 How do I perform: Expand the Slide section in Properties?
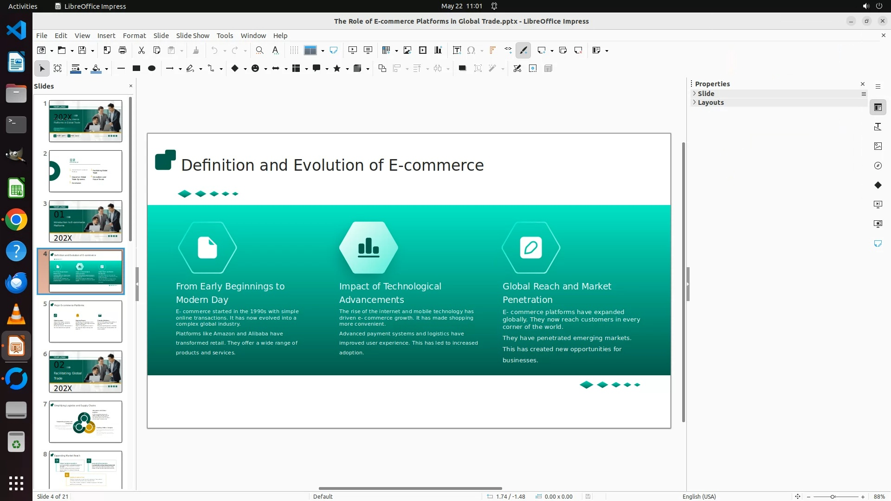(706, 93)
